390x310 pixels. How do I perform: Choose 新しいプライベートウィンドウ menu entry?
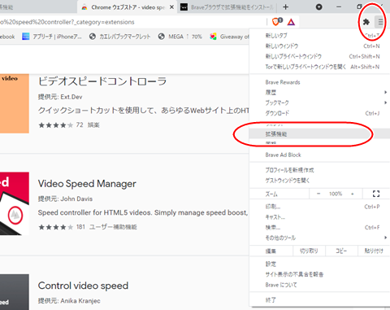[319, 56]
